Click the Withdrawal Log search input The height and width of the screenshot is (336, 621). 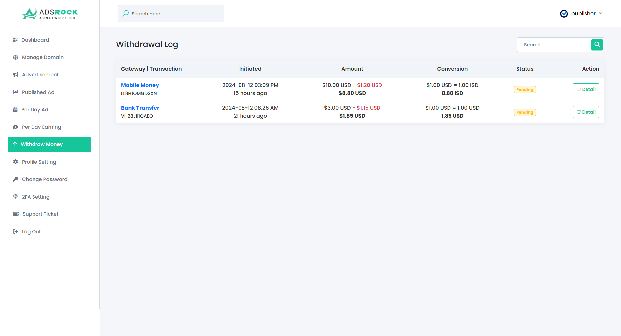coord(554,45)
